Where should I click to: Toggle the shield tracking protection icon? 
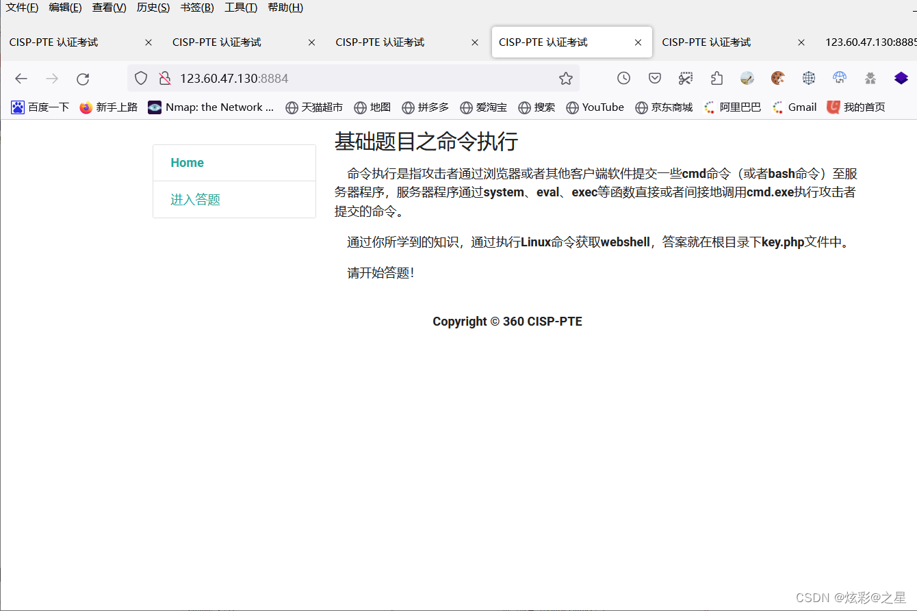tap(141, 78)
